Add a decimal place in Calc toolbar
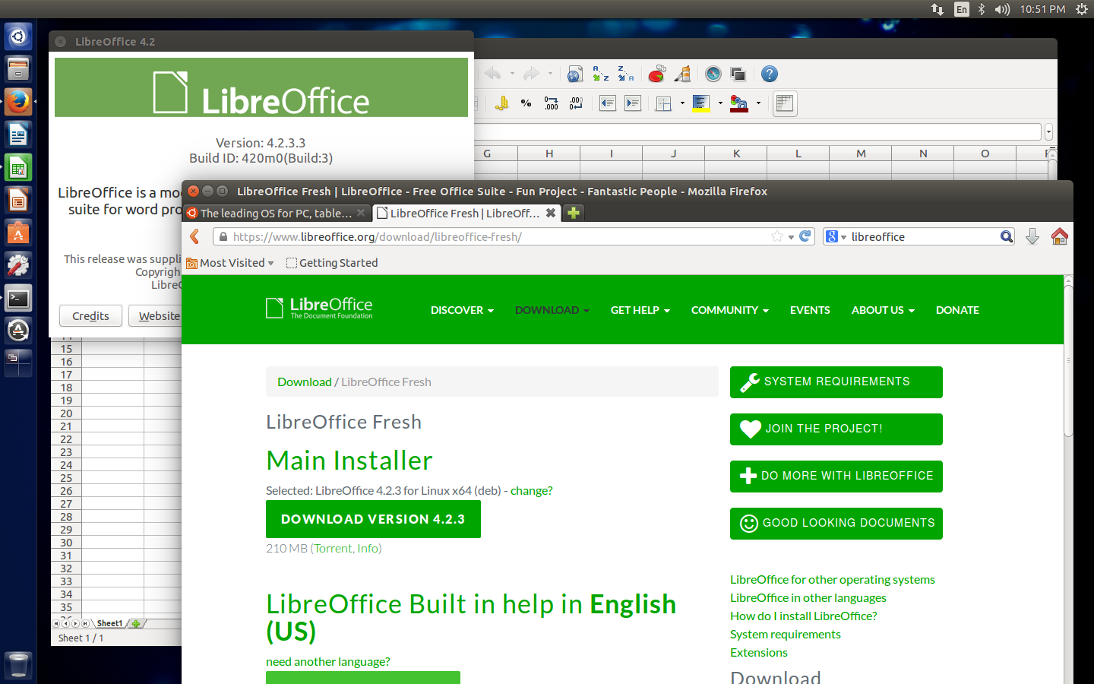This screenshot has width=1094, height=684. click(552, 103)
